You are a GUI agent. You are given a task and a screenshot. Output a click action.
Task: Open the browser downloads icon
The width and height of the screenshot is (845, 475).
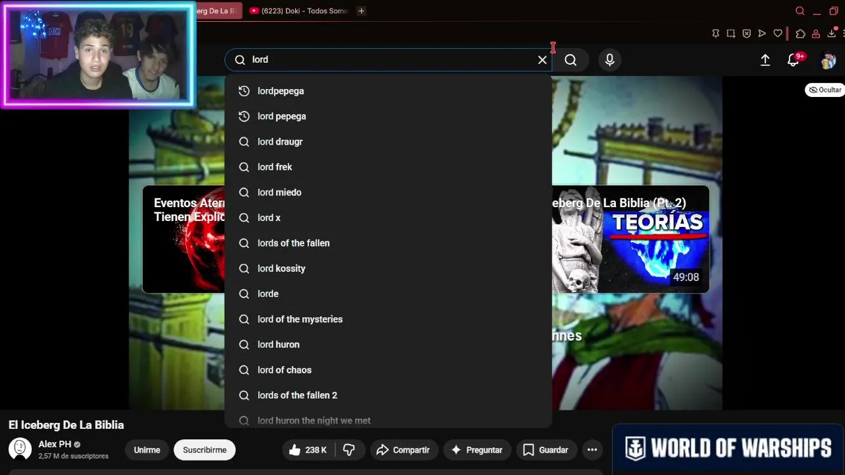pos(831,34)
